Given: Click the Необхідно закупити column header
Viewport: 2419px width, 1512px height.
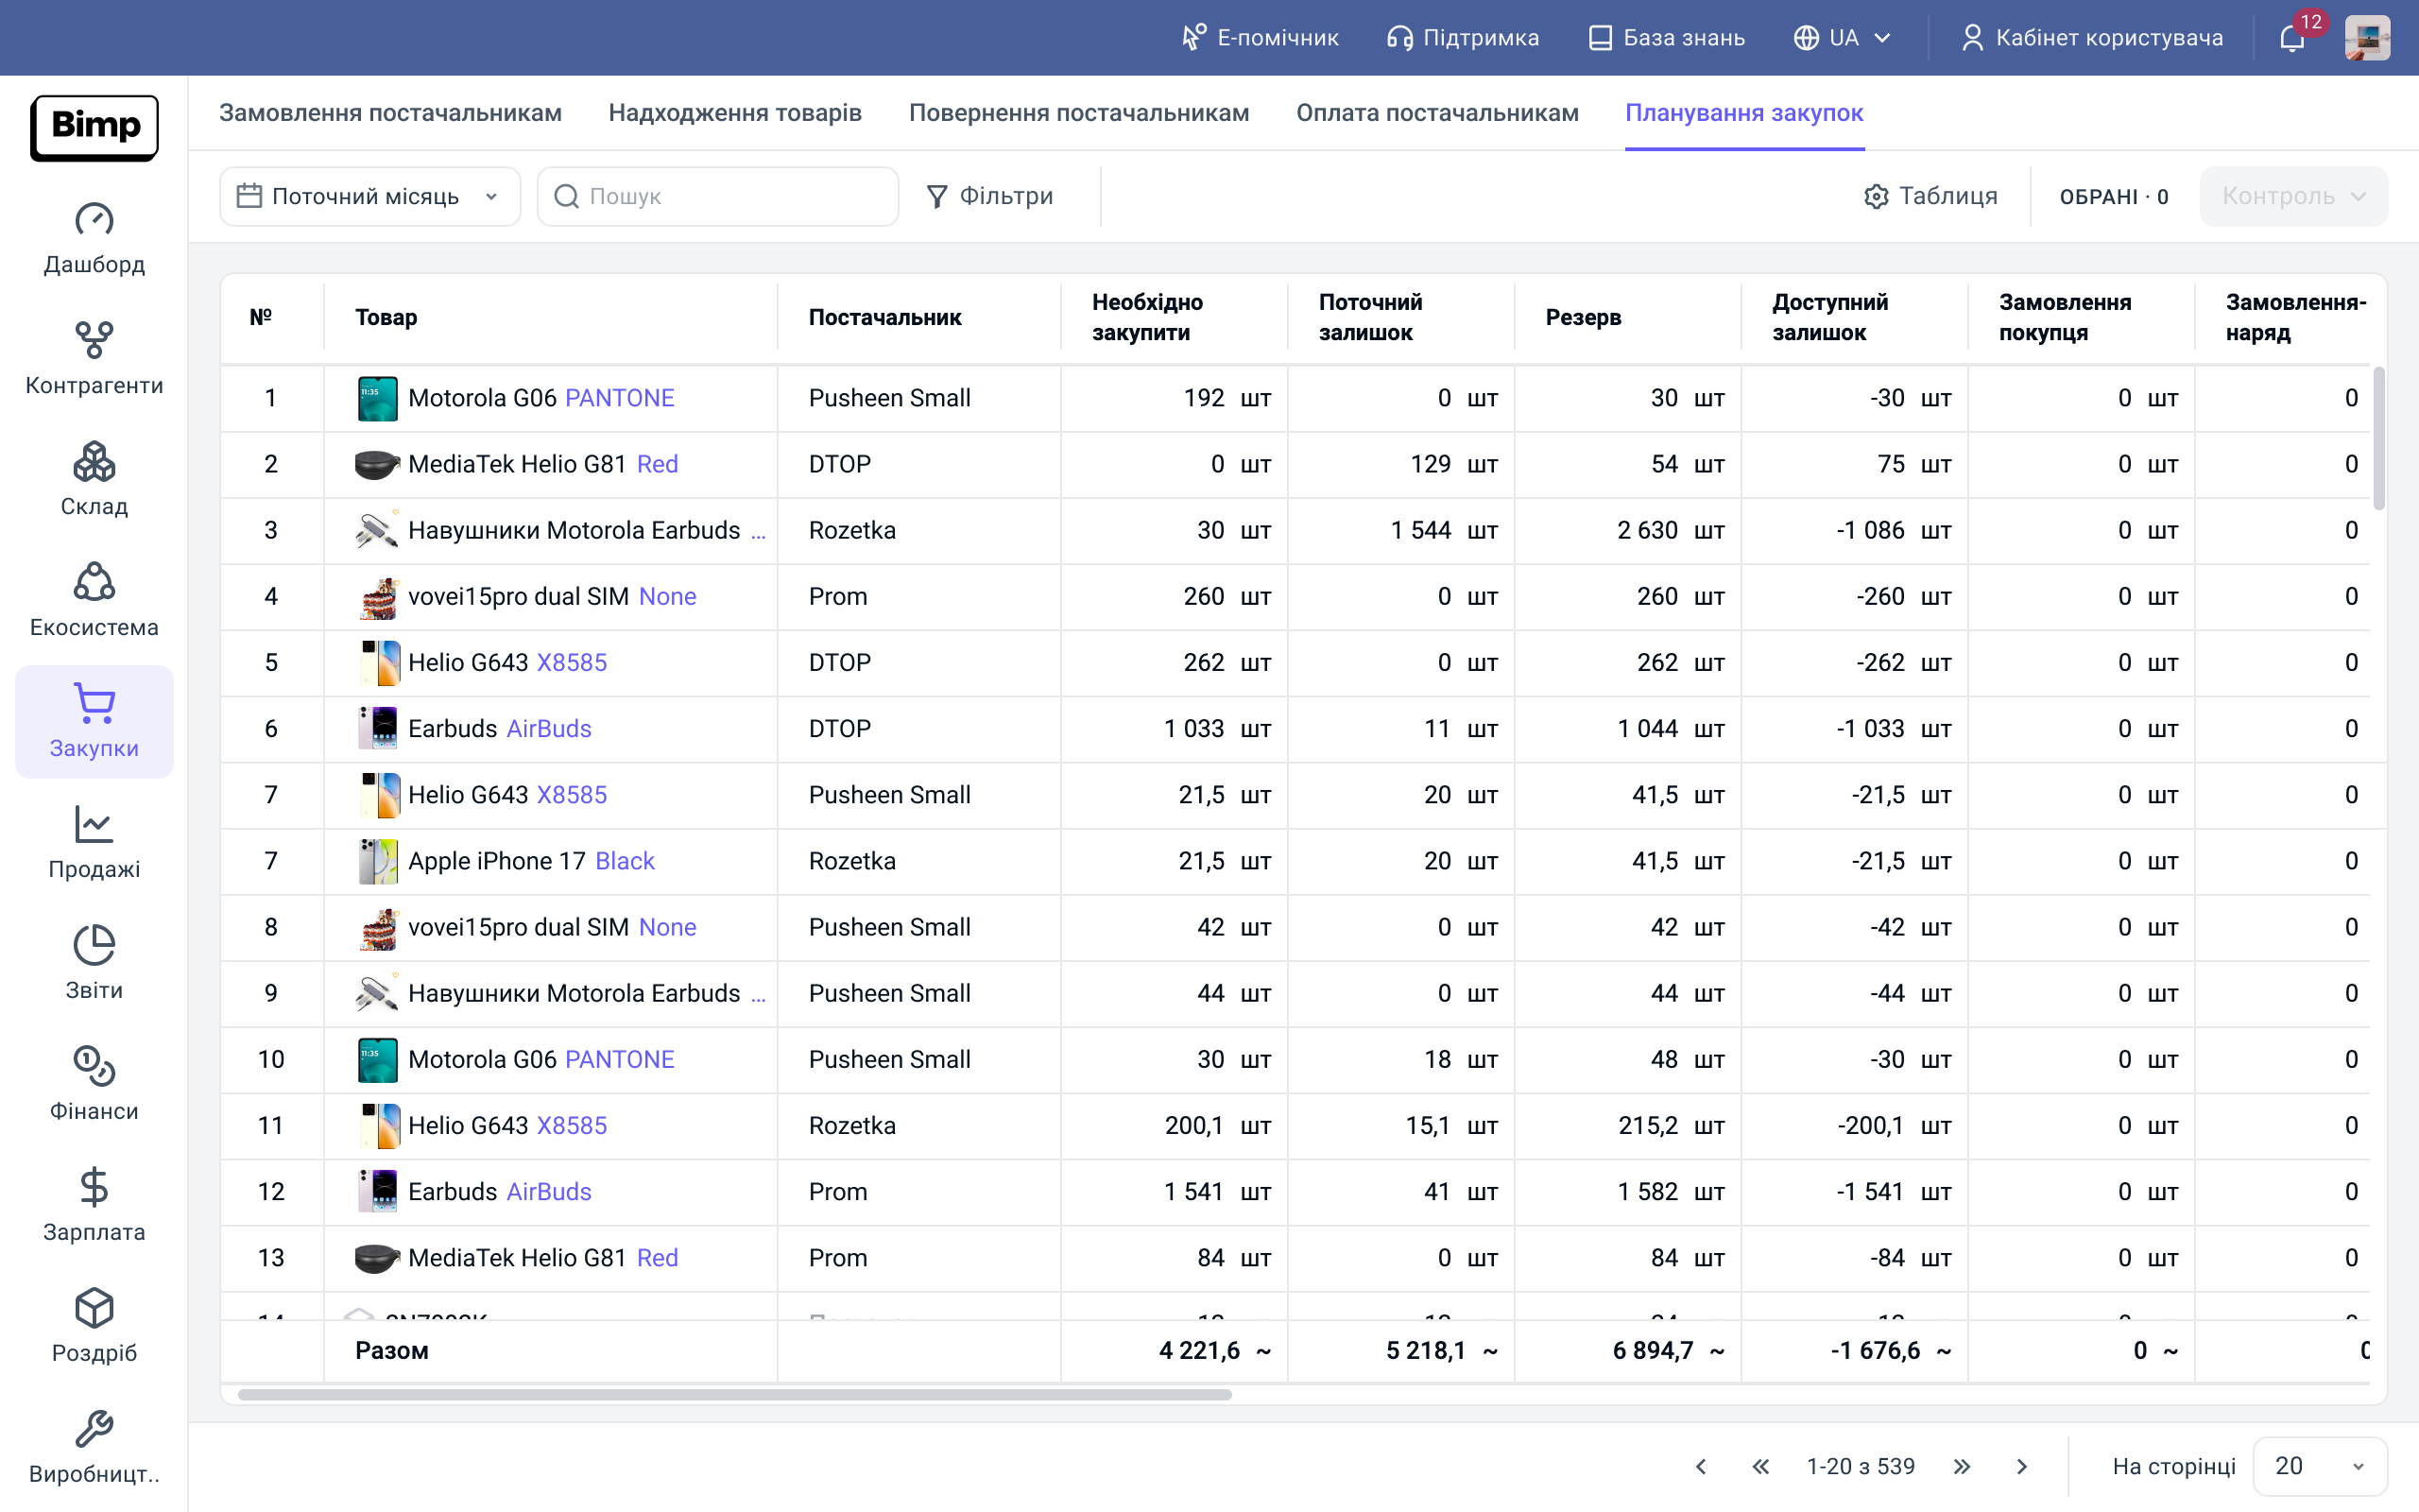Looking at the screenshot, I should (1147, 317).
